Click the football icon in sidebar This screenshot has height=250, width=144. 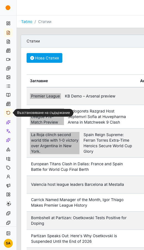8,204
